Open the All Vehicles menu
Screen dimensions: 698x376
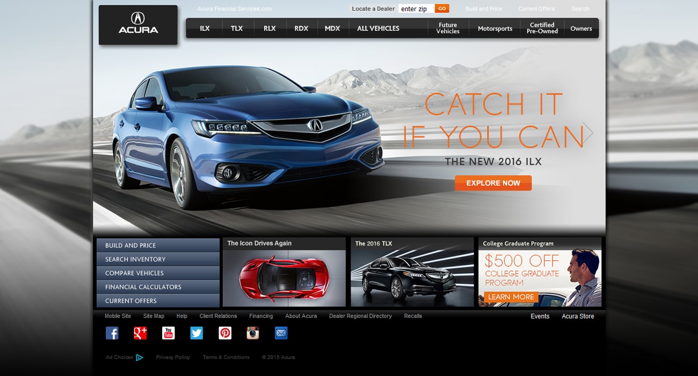378,28
